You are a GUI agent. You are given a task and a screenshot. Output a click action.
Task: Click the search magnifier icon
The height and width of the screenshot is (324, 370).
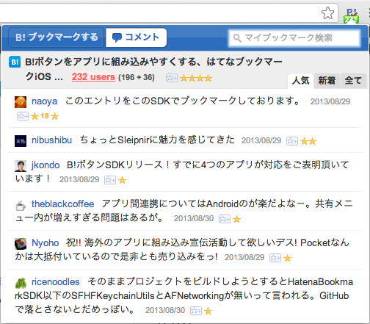(x=237, y=38)
